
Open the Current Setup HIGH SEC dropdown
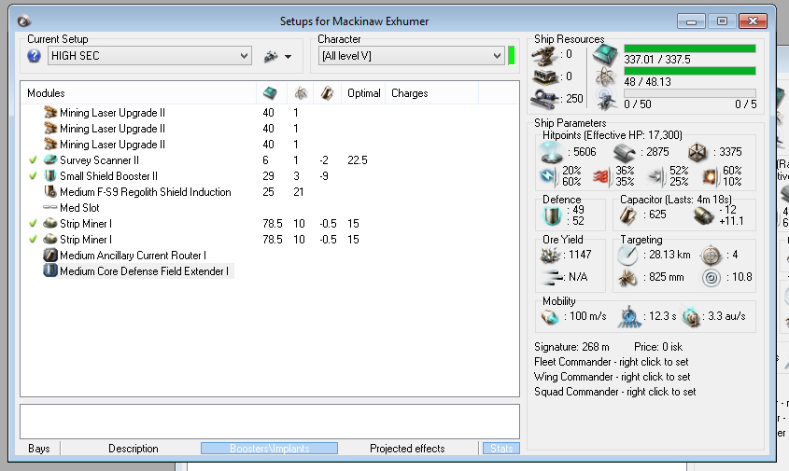click(149, 56)
